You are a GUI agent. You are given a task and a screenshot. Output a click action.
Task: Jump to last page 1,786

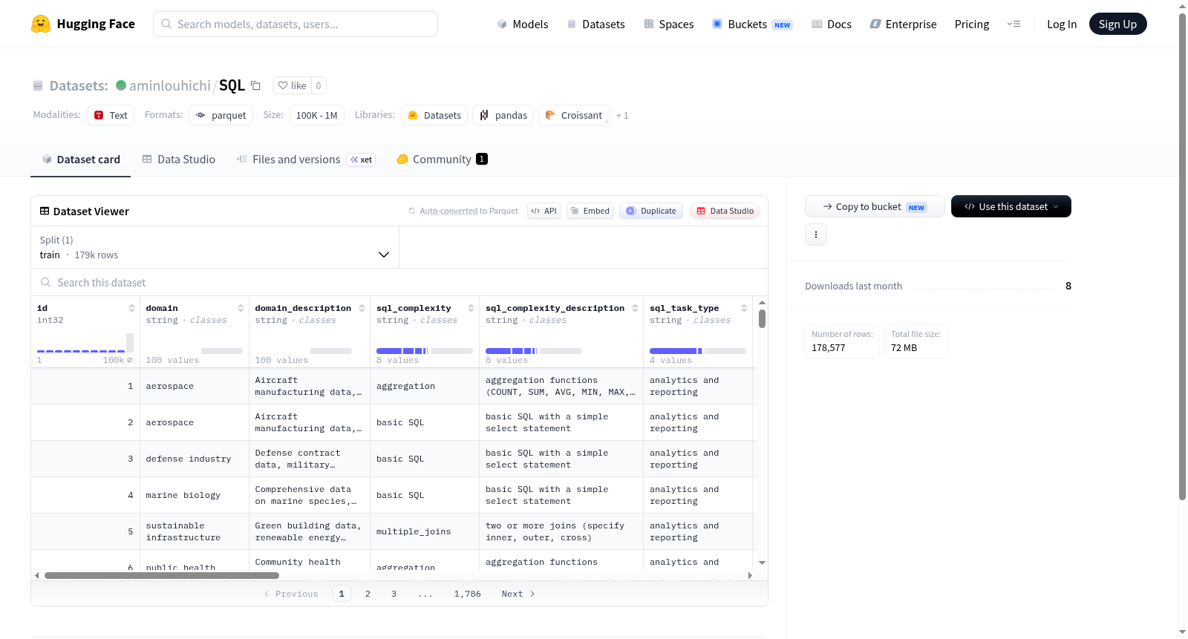pos(468,594)
